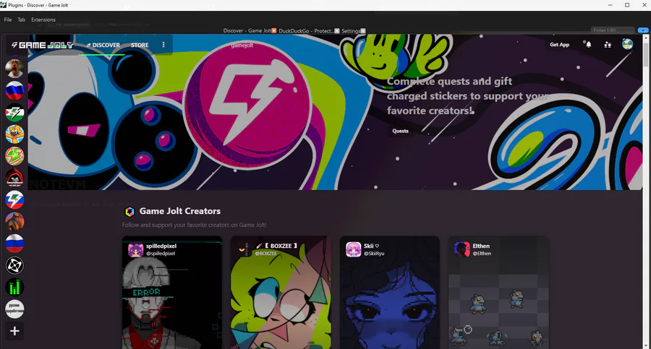
Task: Click in the Enter URL field
Action: [613, 30]
